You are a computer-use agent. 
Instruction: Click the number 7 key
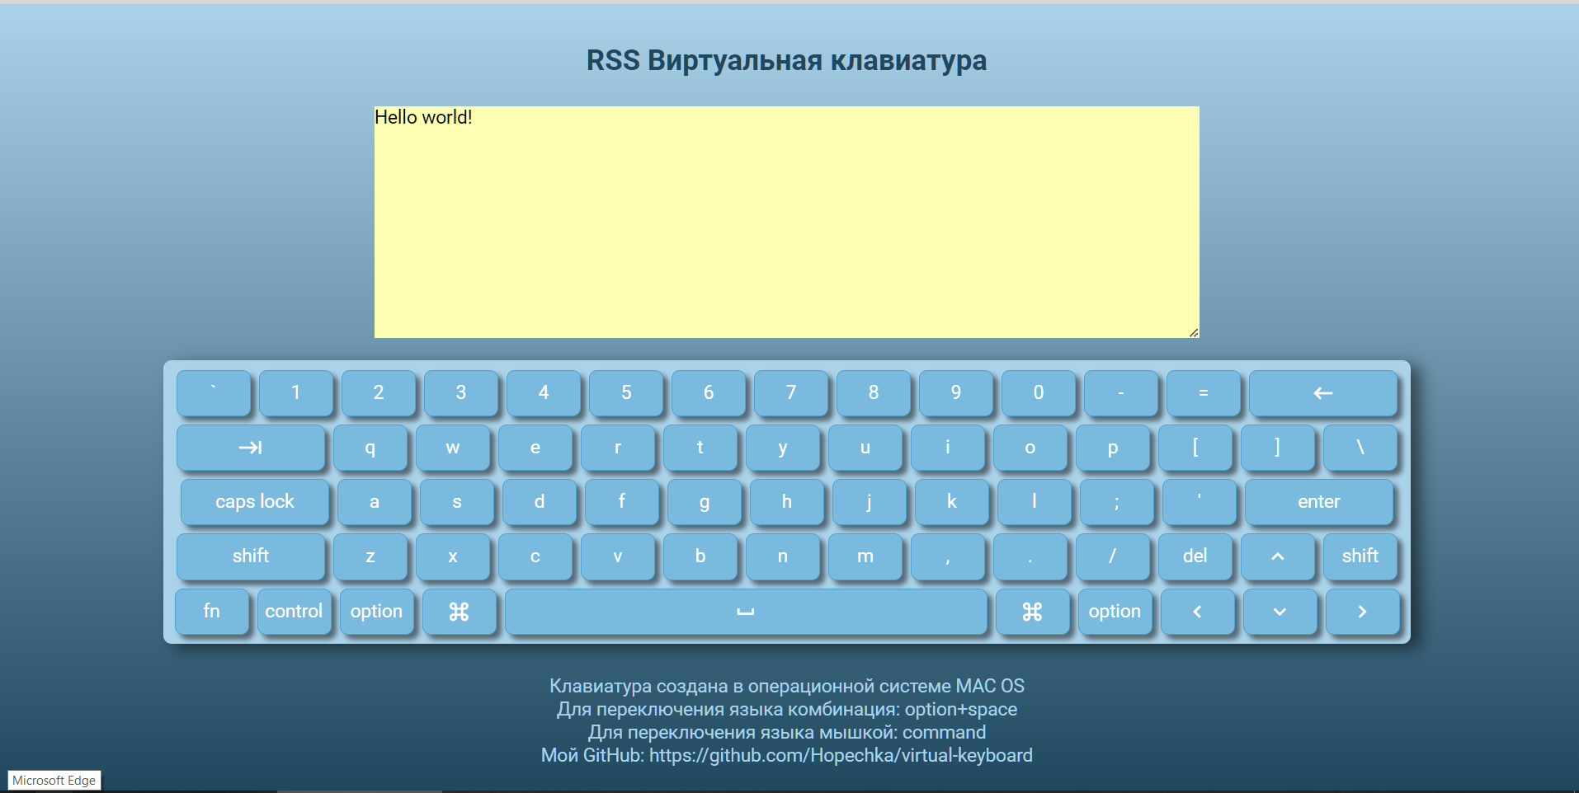pos(790,393)
